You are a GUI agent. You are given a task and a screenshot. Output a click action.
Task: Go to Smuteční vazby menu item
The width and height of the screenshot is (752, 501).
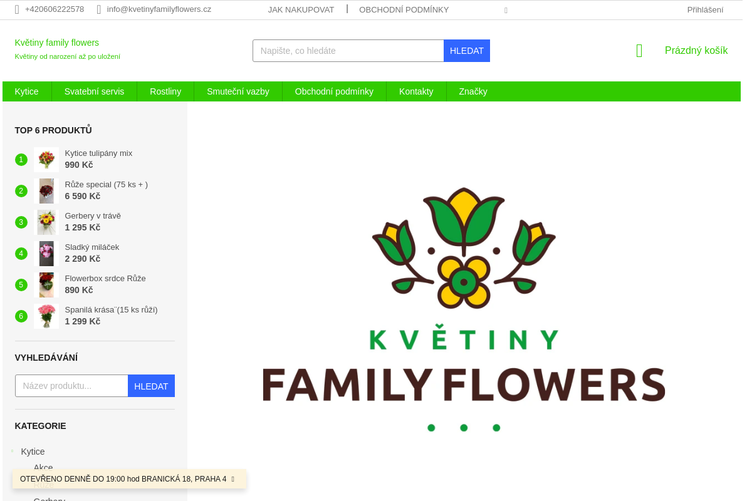(x=238, y=91)
